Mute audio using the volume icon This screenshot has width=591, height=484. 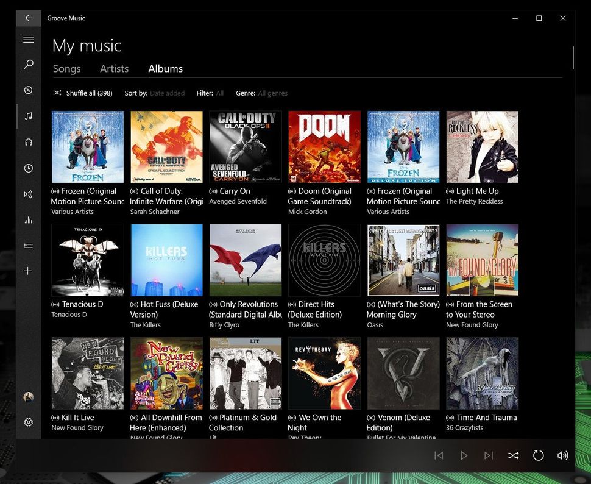click(562, 455)
